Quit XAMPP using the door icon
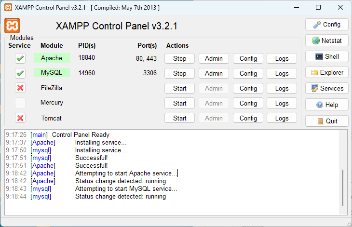Viewport: 352px width, 227px height. click(326, 121)
